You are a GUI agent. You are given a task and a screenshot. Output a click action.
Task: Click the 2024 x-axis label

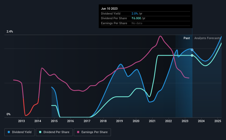coord(201,121)
